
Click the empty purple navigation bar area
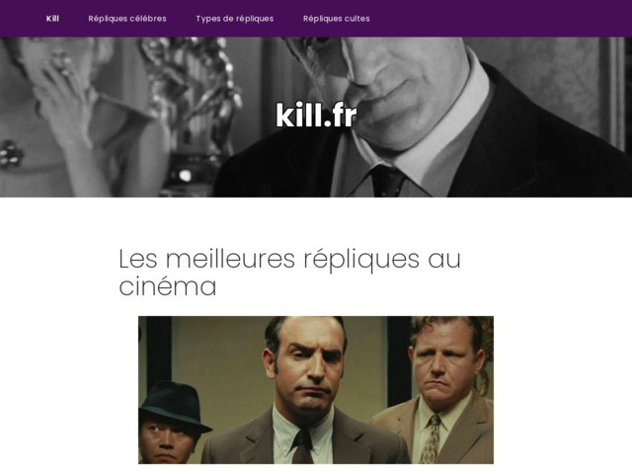(500, 19)
